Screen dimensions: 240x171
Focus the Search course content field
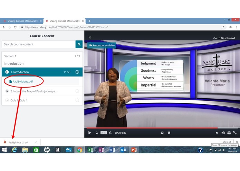coord(39,44)
